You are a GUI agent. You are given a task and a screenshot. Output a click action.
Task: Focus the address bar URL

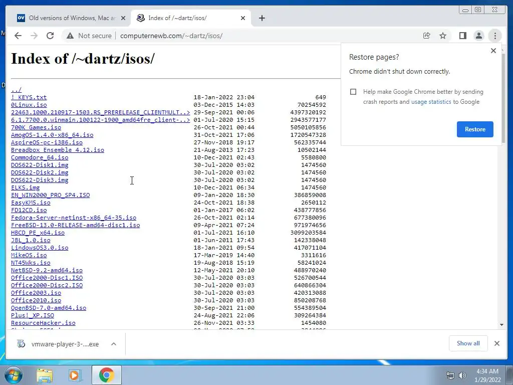[x=171, y=36]
